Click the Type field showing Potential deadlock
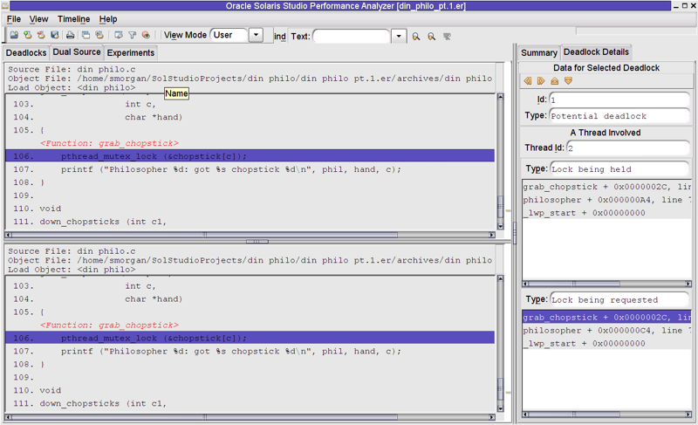The width and height of the screenshot is (698, 425). [619, 116]
